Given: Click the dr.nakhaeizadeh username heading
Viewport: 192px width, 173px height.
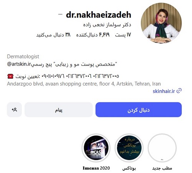Looking at the screenshot, I should tap(99, 15).
